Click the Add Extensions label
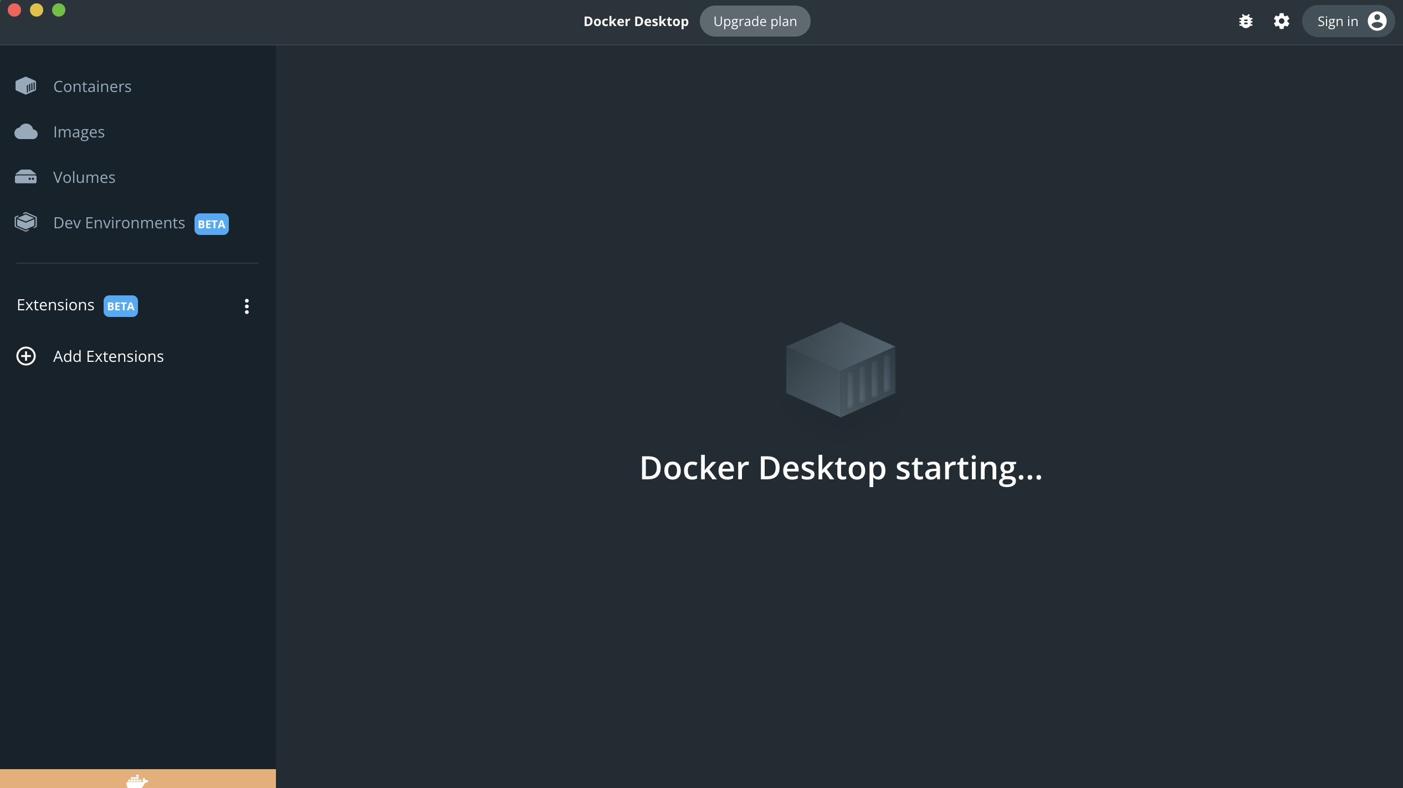Image resolution: width=1403 pixels, height=788 pixels. (108, 356)
